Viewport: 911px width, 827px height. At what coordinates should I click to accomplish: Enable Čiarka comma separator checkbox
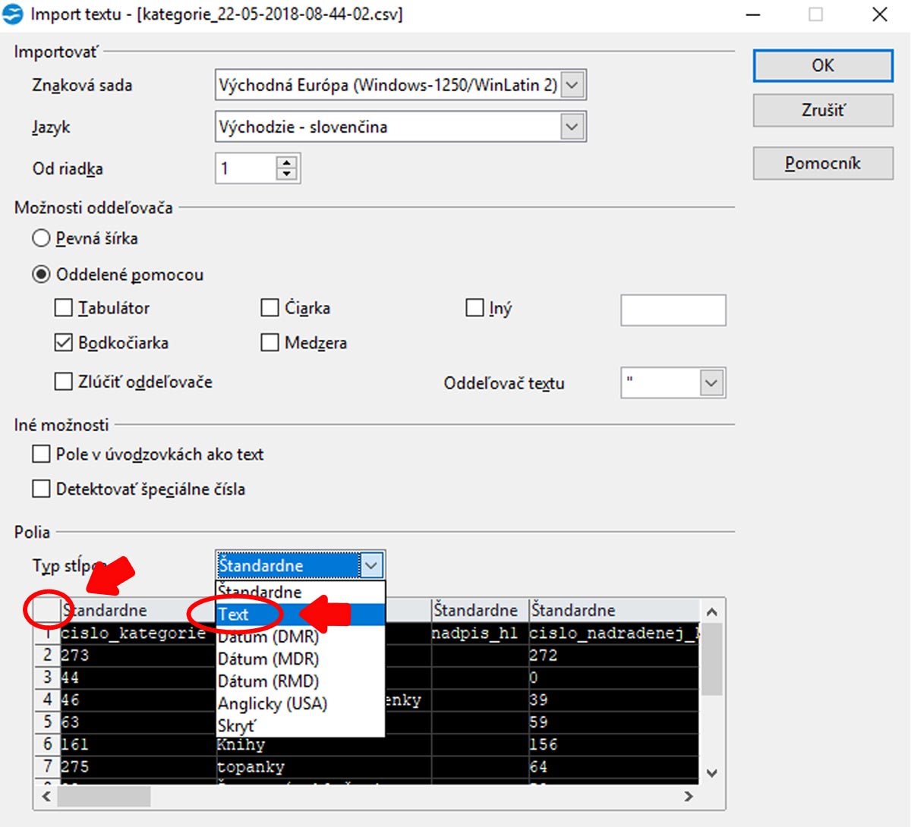270,308
